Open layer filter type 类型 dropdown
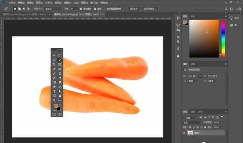Image resolution: width=243 pixels, height=143 pixels. pyautogui.click(x=190, y=118)
